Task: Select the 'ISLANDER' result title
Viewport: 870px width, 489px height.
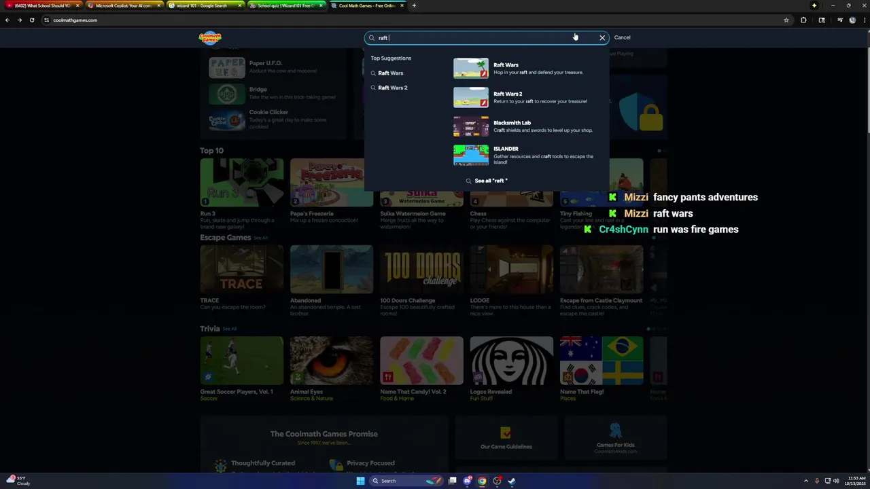Action: pyautogui.click(x=506, y=149)
